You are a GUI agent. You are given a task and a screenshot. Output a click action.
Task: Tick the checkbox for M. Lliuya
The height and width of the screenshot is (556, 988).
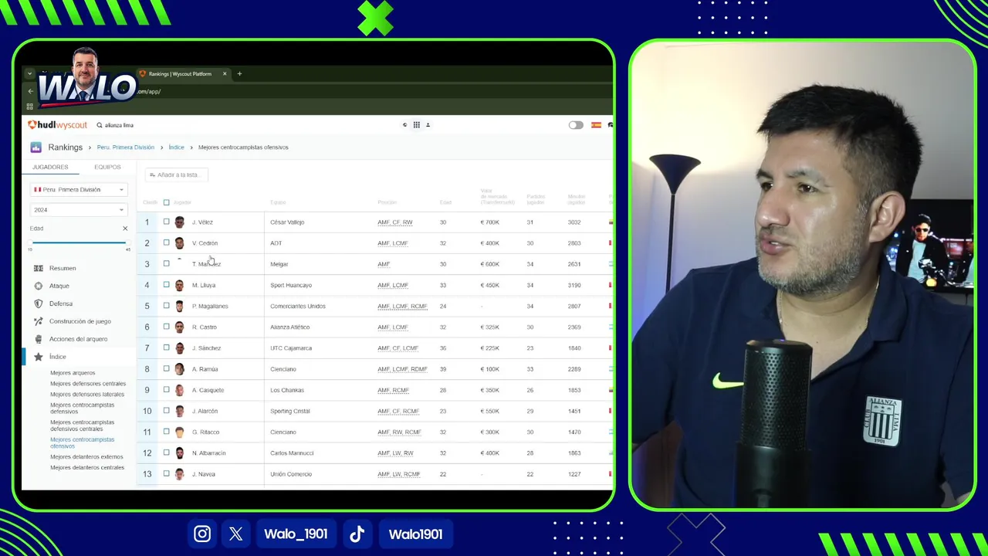point(166,284)
